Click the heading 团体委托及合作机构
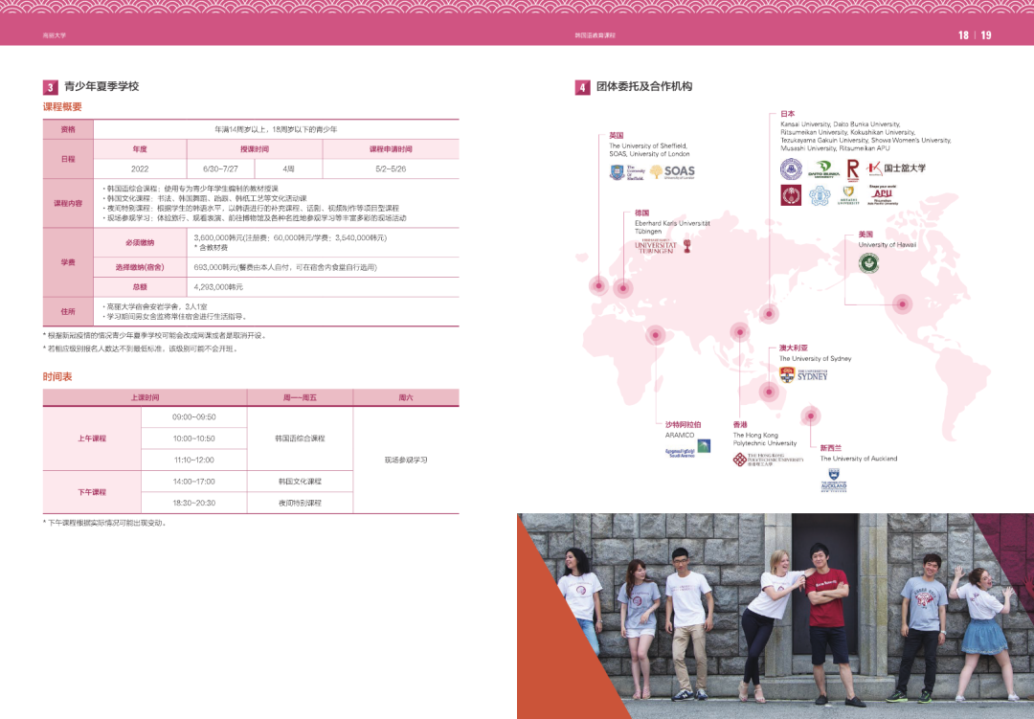The width and height of the screenshot is (1034, 719). tap(644, 86)
